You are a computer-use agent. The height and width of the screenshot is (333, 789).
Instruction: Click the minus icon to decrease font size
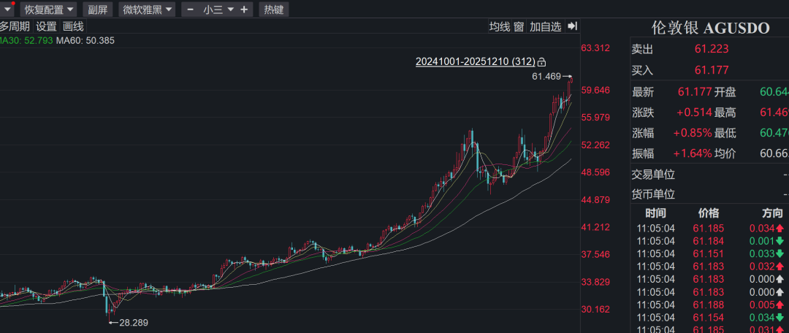pyautogui.click(x=190, y=9)
